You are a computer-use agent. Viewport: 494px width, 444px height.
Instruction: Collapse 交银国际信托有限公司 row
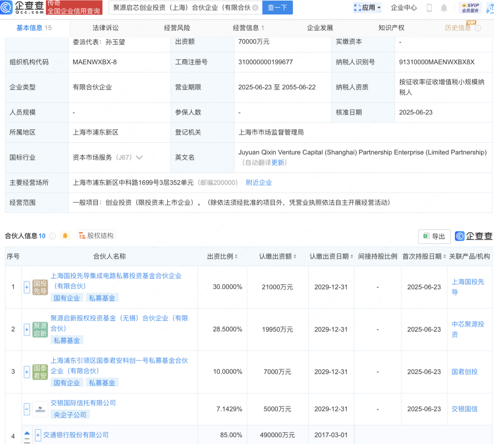[27, 409]
